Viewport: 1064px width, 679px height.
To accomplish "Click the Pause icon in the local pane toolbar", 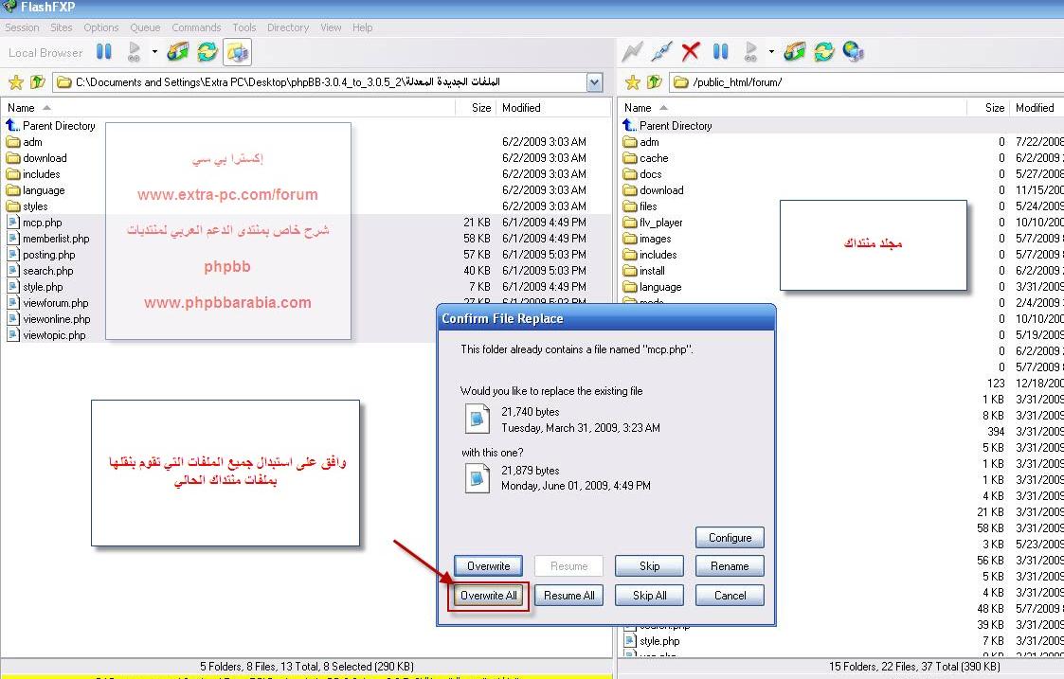I will coord(104,51).
